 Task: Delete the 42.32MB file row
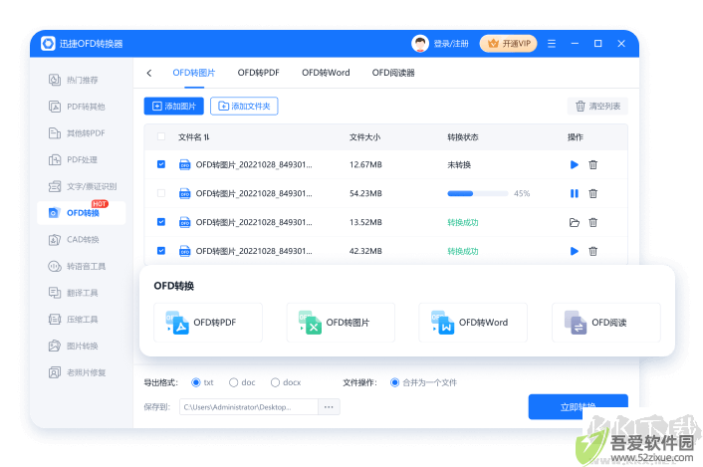[592, 251]
